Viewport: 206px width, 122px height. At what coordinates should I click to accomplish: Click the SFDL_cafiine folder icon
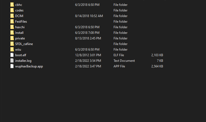[x=12, y=44]
